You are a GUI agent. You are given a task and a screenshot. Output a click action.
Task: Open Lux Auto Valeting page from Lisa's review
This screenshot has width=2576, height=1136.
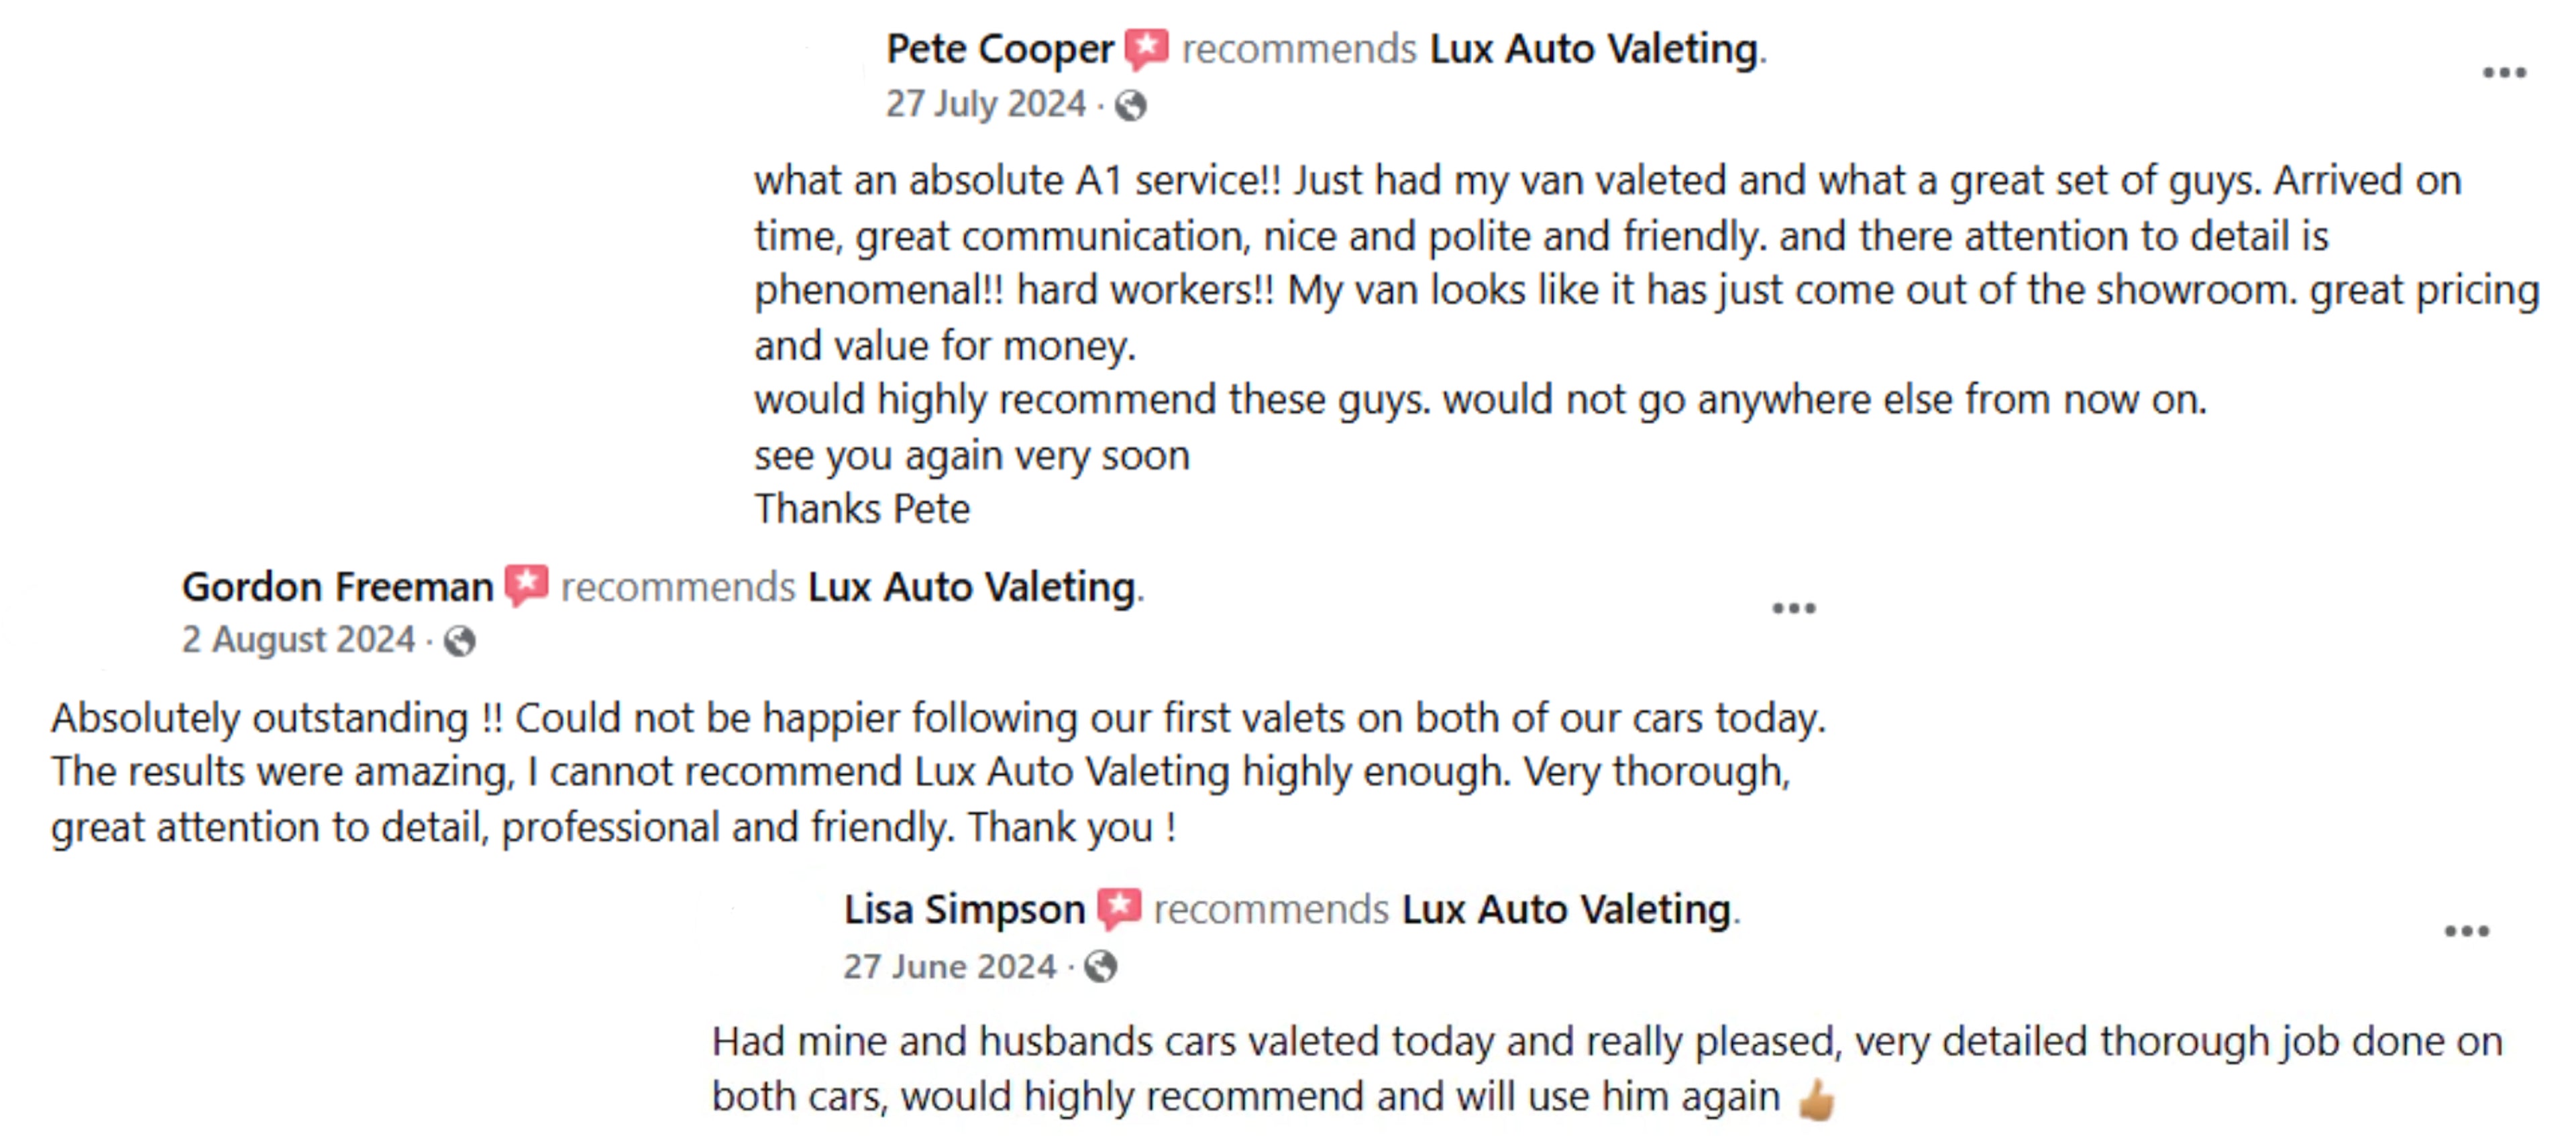(1566, 909)
